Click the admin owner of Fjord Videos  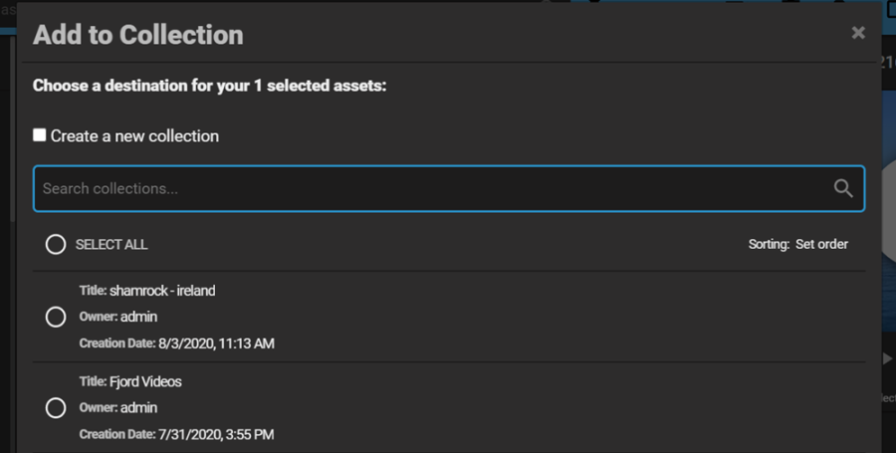coord(138,408)
